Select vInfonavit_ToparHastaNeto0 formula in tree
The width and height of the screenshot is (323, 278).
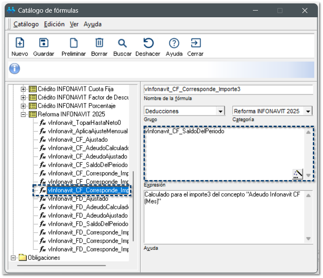84,123
